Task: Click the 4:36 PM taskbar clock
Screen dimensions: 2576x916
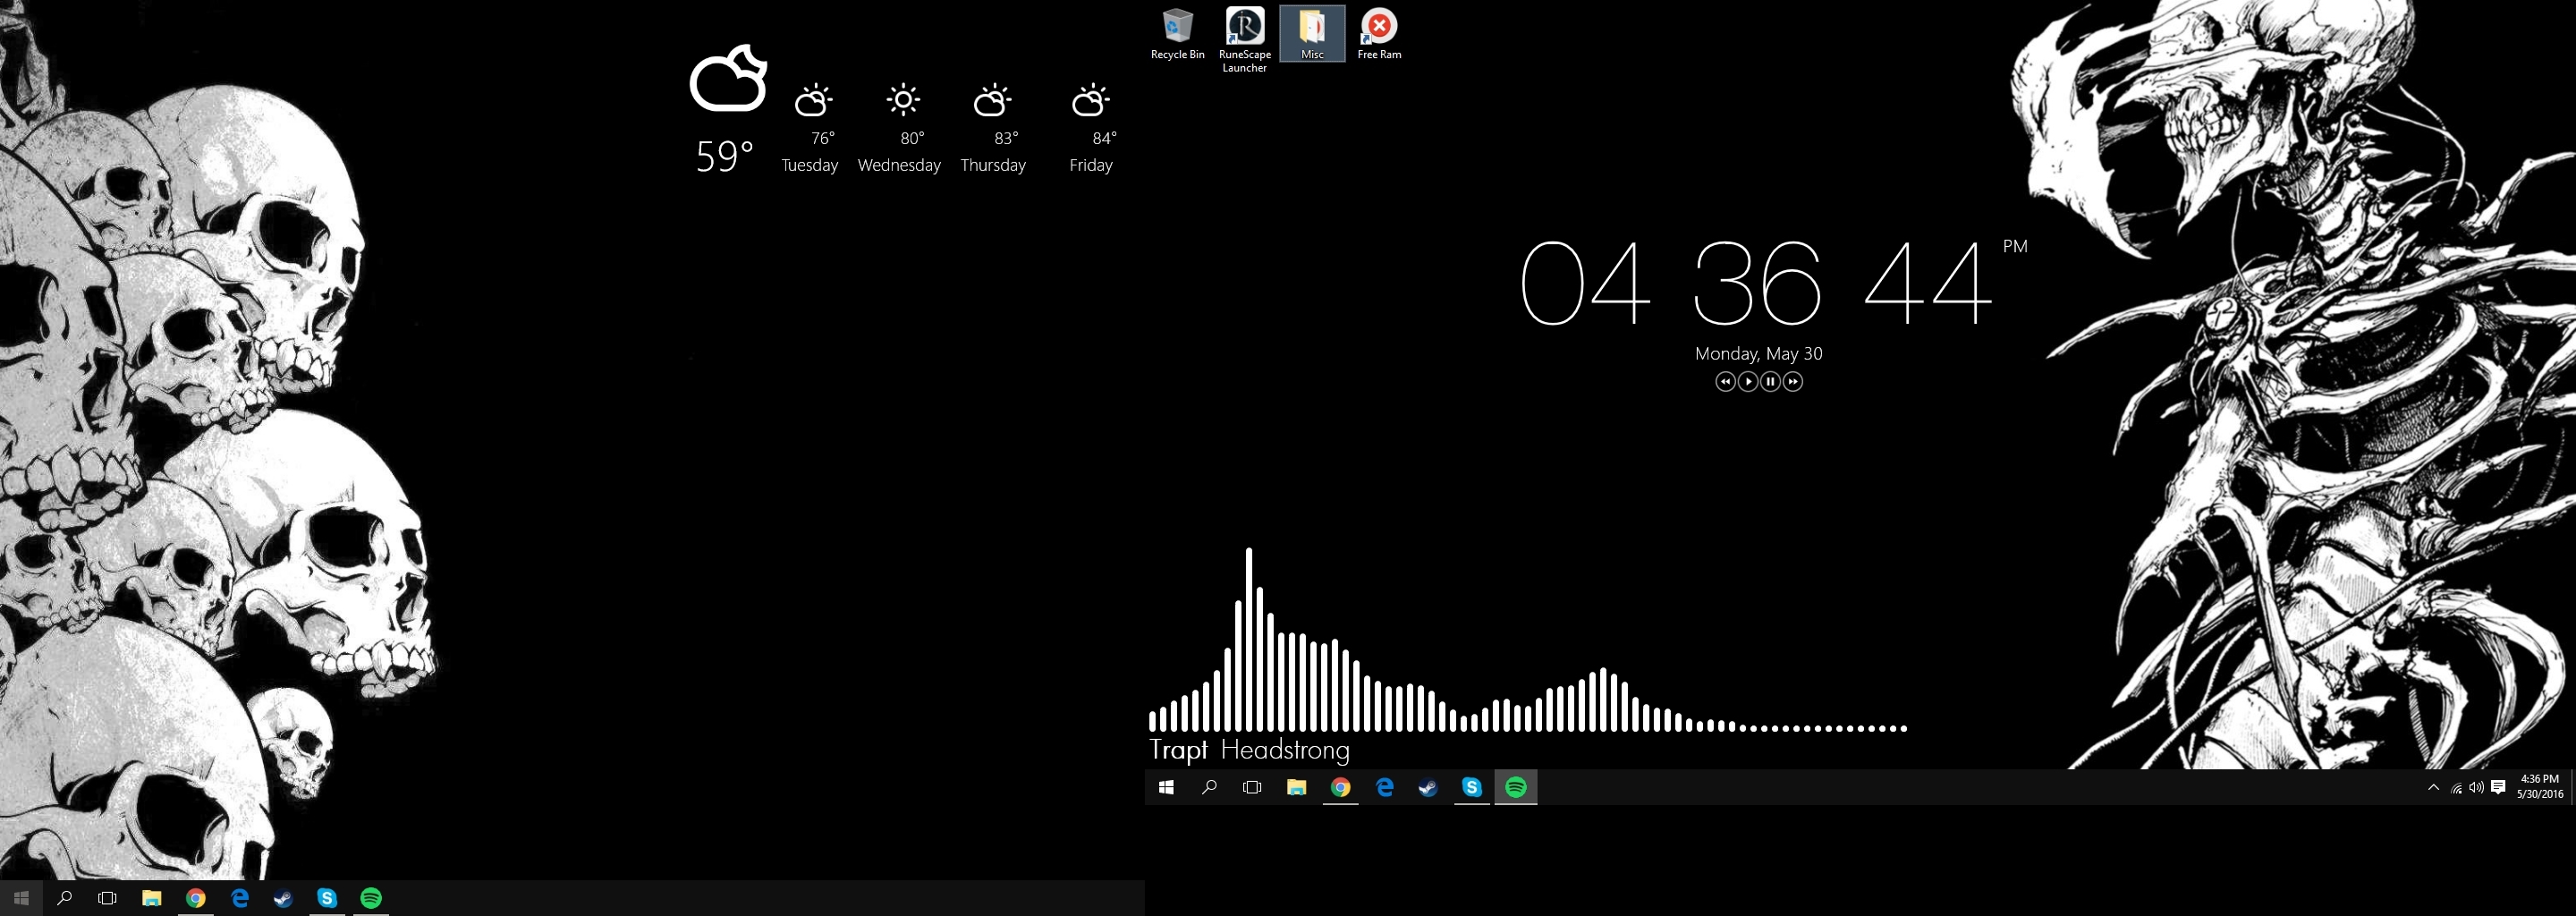Action: 2540,786
